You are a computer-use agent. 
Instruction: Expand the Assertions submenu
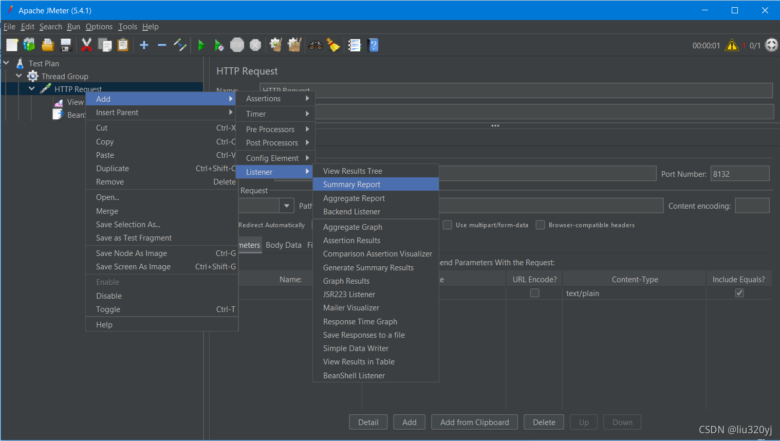(x=275, y=99)
